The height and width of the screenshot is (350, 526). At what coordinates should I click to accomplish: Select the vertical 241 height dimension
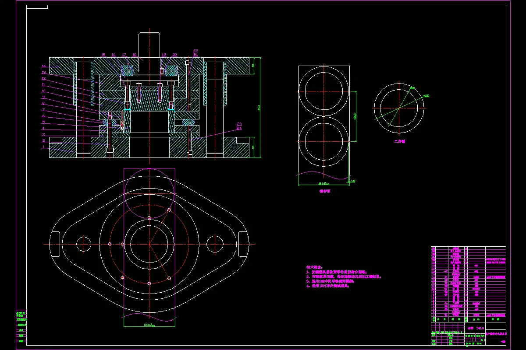(259, 107)
